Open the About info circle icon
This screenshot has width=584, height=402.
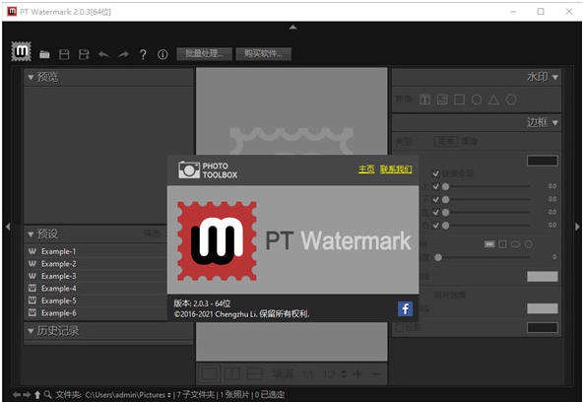(162, 55)
